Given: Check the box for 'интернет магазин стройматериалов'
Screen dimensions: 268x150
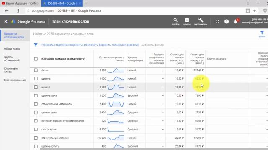Looking at the screenshot, I should point(36,121).
